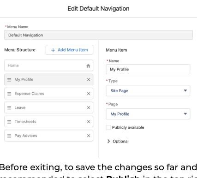
Task: Click the drag handle for Expense Claims
Action: pyautogui.click(x=9, y=94)
